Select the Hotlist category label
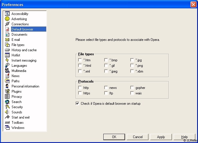The width and height of the screenshot is (198, 143). click(x=16, y=55)
